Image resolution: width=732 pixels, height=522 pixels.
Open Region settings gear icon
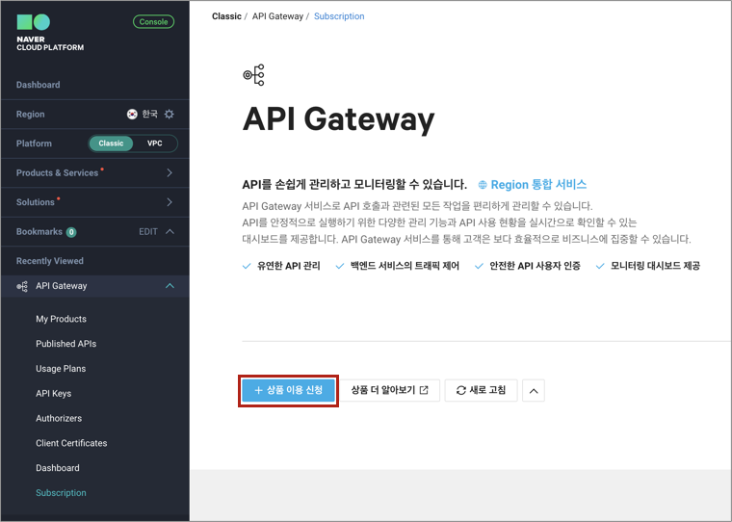(169, 114)
